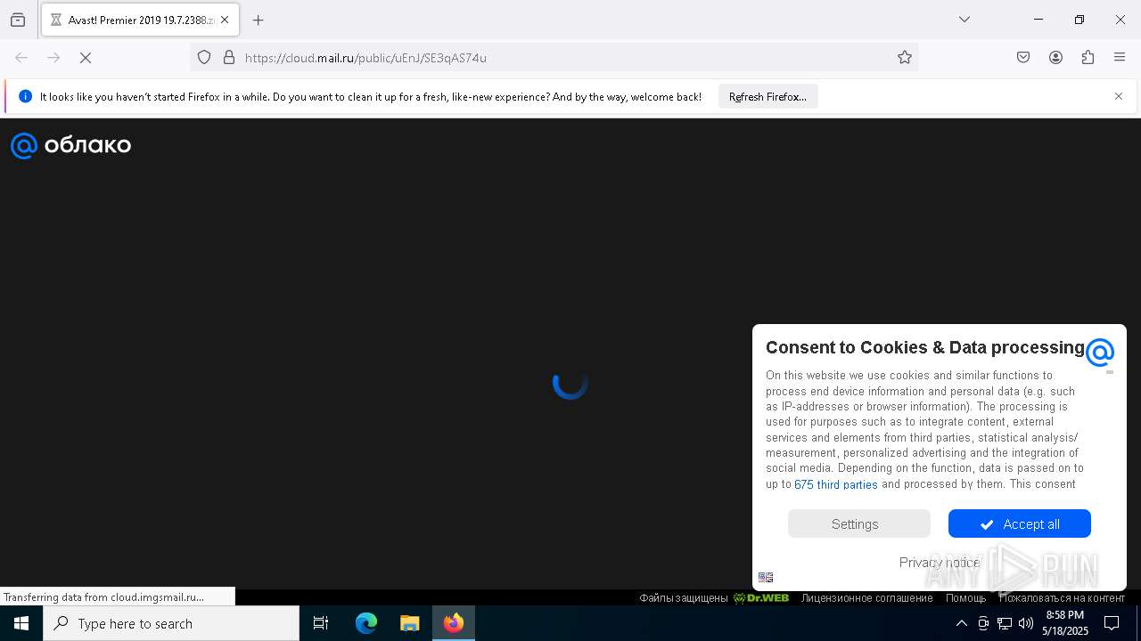Screen dimensions: 1141x641
Task: Expand the list all tabs chevron
Action: (964, 20)
